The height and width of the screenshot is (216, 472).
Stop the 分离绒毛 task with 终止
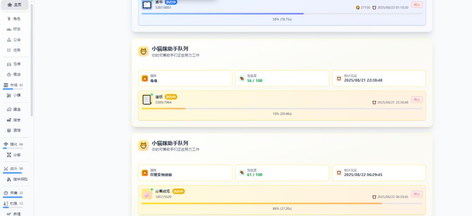pos(417,194)
